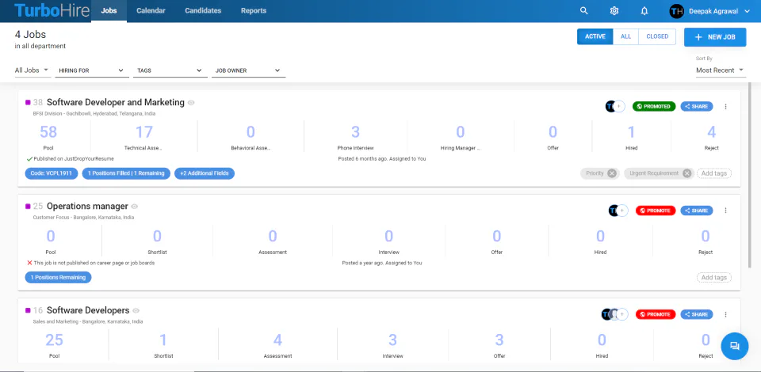
Task: Click the purple square beside Operations manager
Action: click(28, 207)
